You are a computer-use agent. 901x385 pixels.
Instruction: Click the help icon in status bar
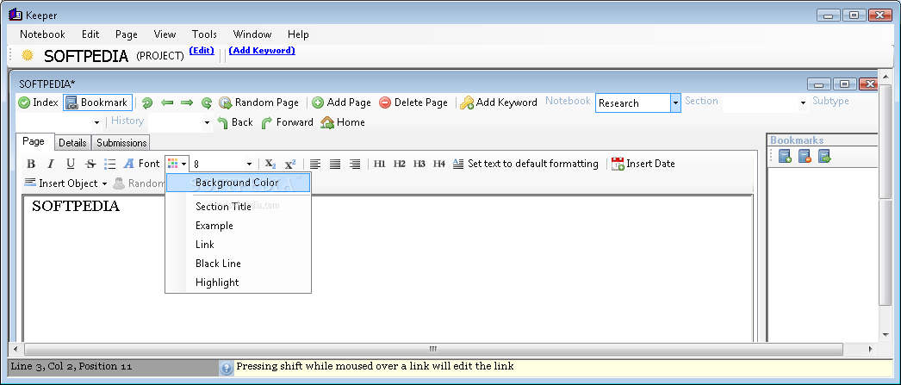(227, 369)
